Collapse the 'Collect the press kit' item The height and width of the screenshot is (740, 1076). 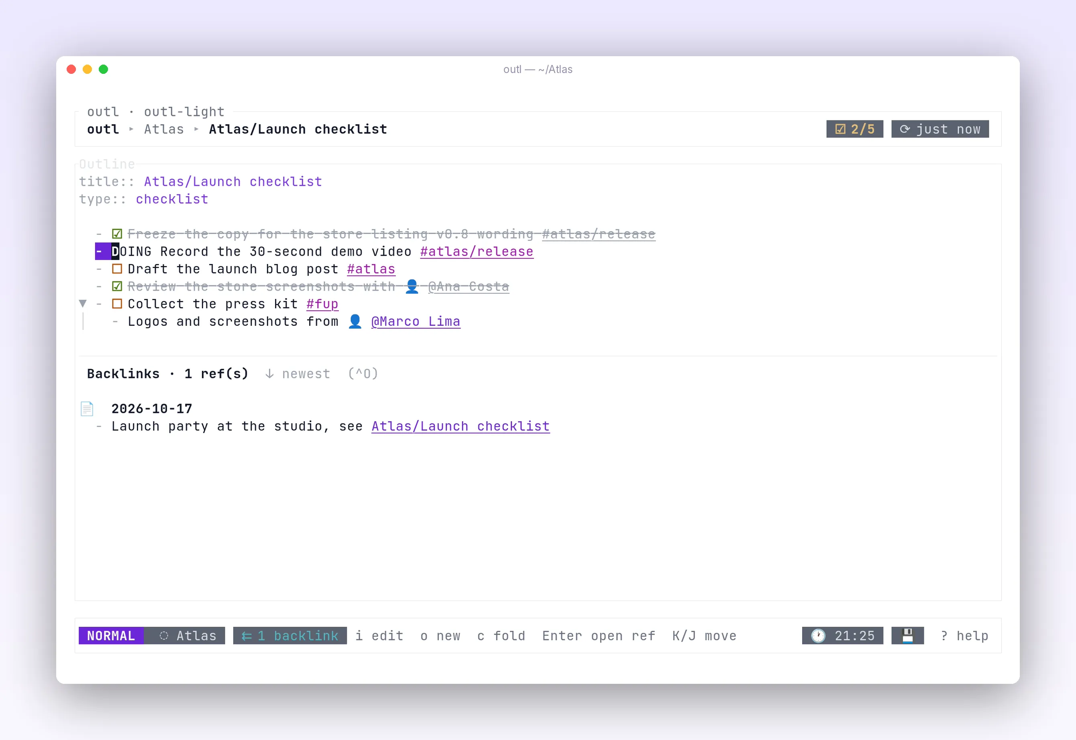(x=83, y=304)
